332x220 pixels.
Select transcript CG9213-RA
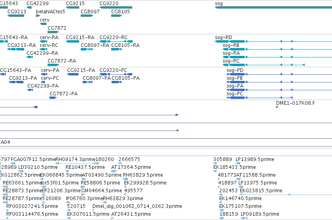click(16, 49)
